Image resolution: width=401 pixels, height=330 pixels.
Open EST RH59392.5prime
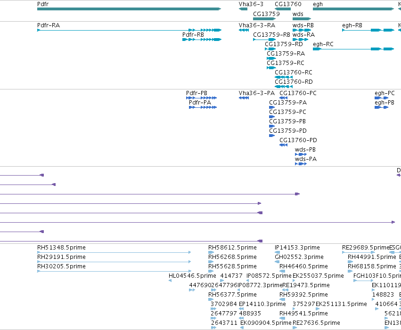pos(303,295)
